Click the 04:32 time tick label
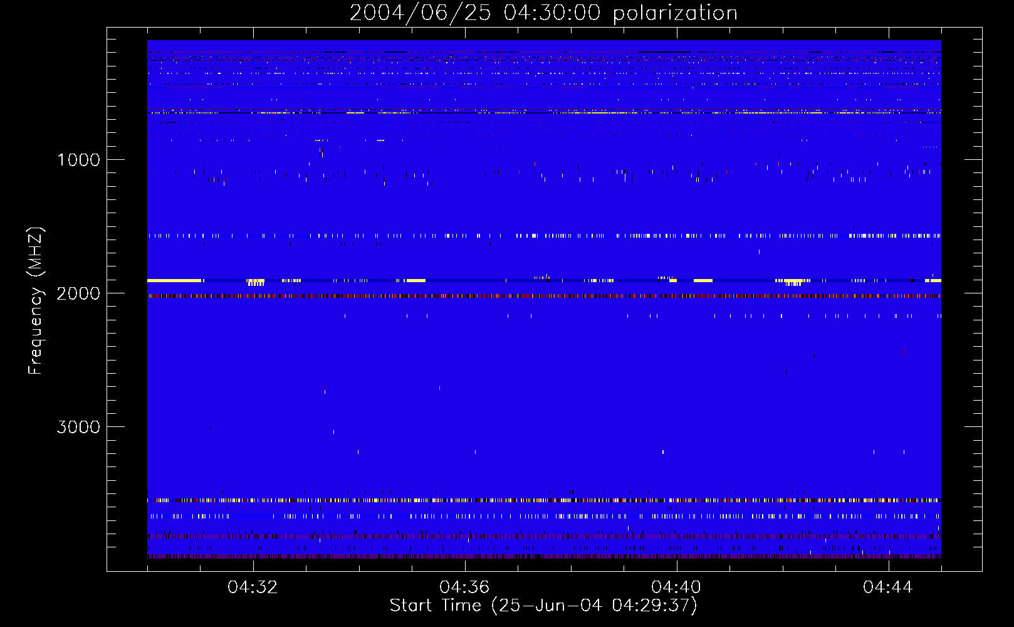The image size is (1014, 627). [253, 587]
